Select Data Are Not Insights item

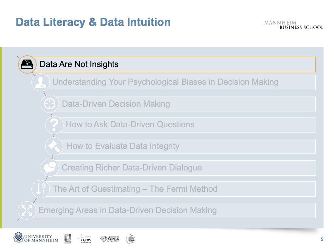(x=79, y=64)
